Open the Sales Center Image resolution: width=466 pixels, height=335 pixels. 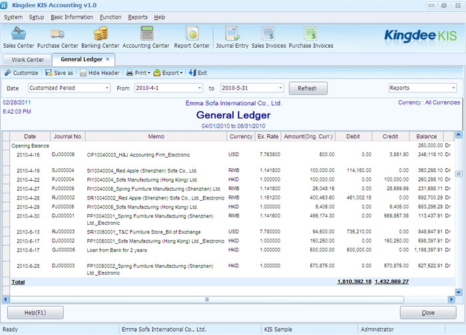[19, 38]
